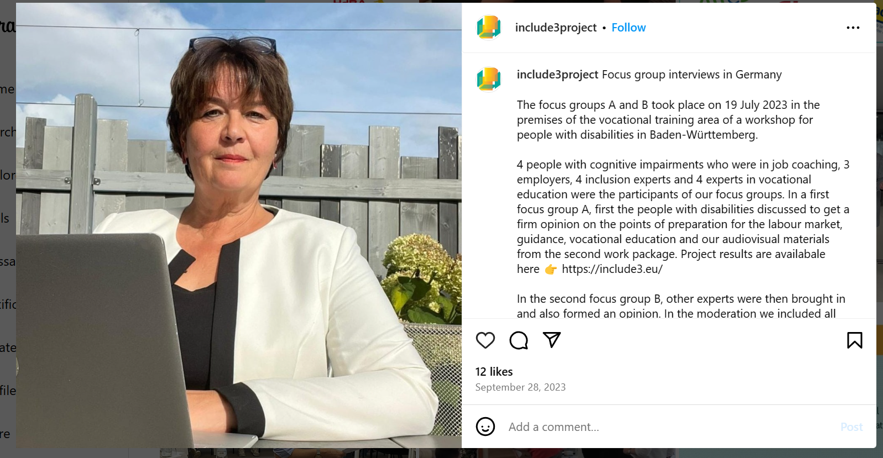The image size is (883, 458).
Task: Follow the include3project account
Action: (629, 28)
